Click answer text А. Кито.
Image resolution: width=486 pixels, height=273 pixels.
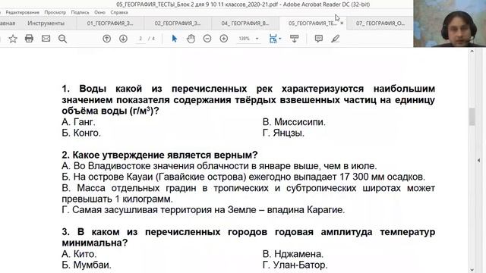tap(79, 254)
